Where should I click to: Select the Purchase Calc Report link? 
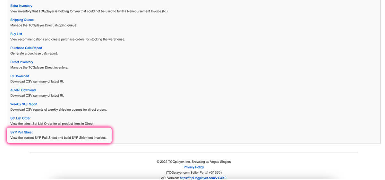26,48
